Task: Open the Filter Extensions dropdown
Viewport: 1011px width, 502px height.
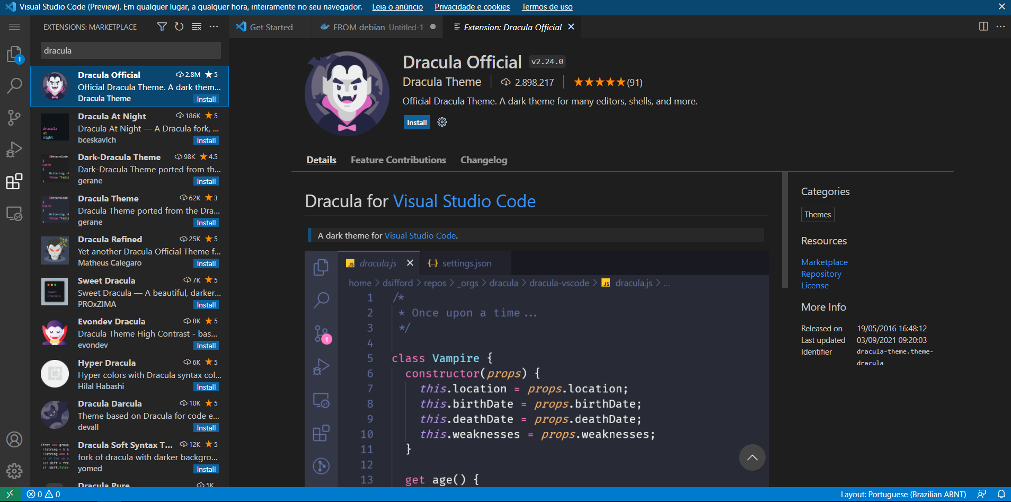Action: coord(162,27)
